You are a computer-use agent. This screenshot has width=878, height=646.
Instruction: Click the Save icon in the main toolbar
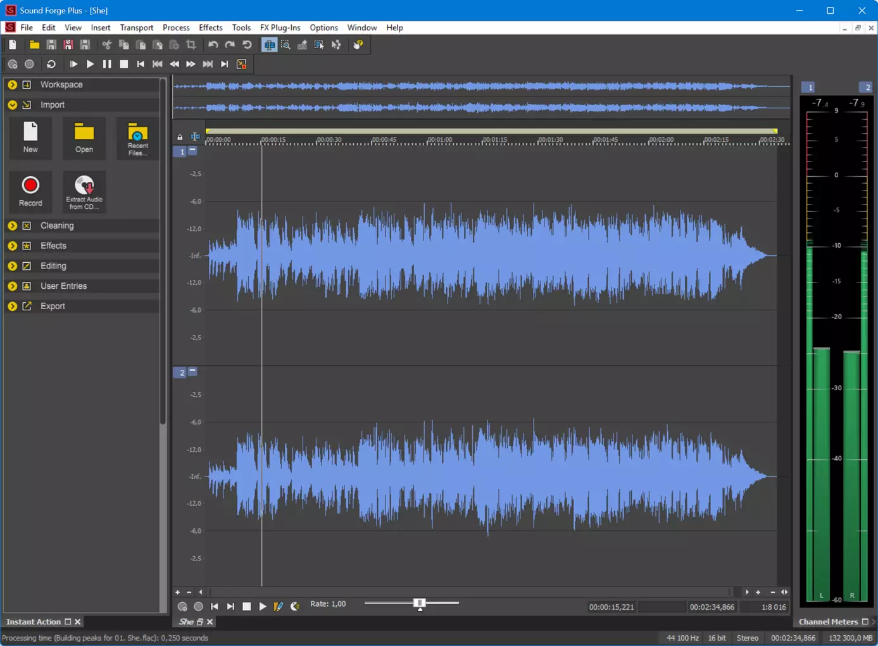pyautogui.click(x=51, y=45)
